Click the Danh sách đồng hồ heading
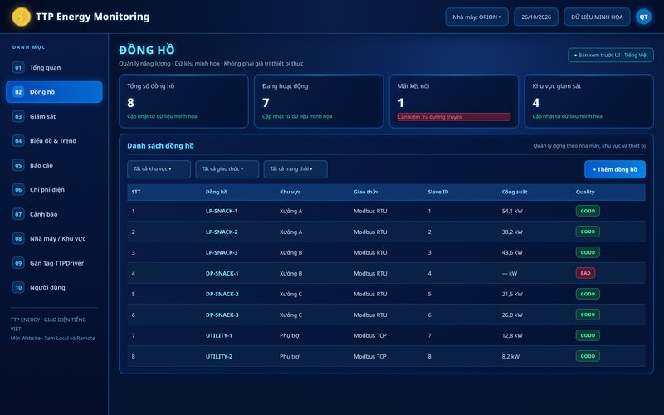664x415 pixels. (160, 146)
